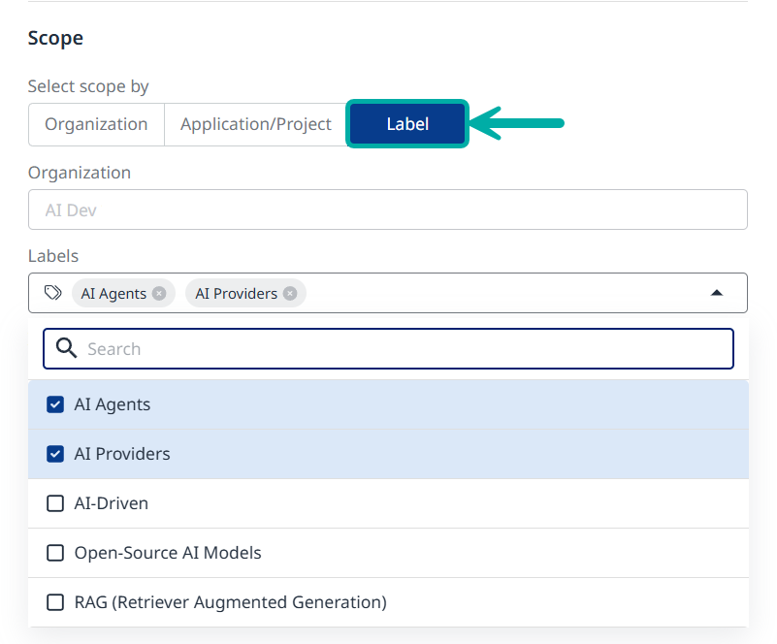
Task: Click the AI Providers chip text
Action: [x=236, y=294]
